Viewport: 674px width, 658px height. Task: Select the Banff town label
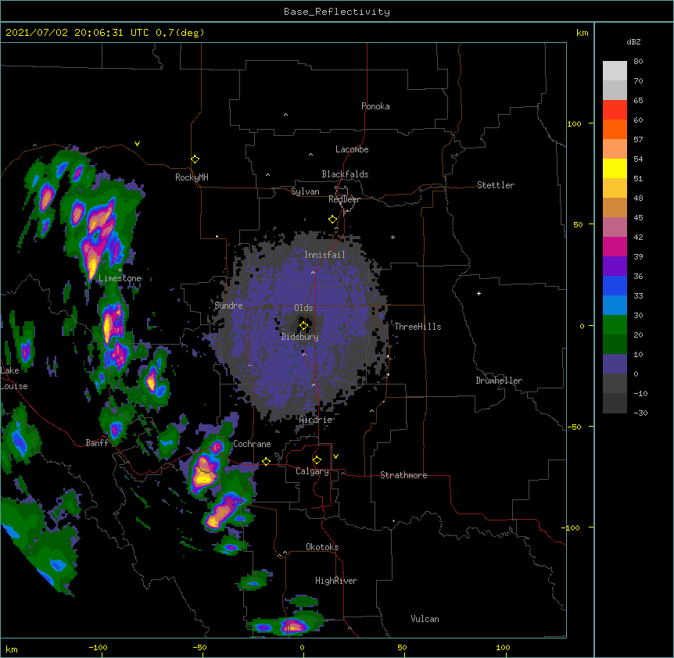click(97, 443)
